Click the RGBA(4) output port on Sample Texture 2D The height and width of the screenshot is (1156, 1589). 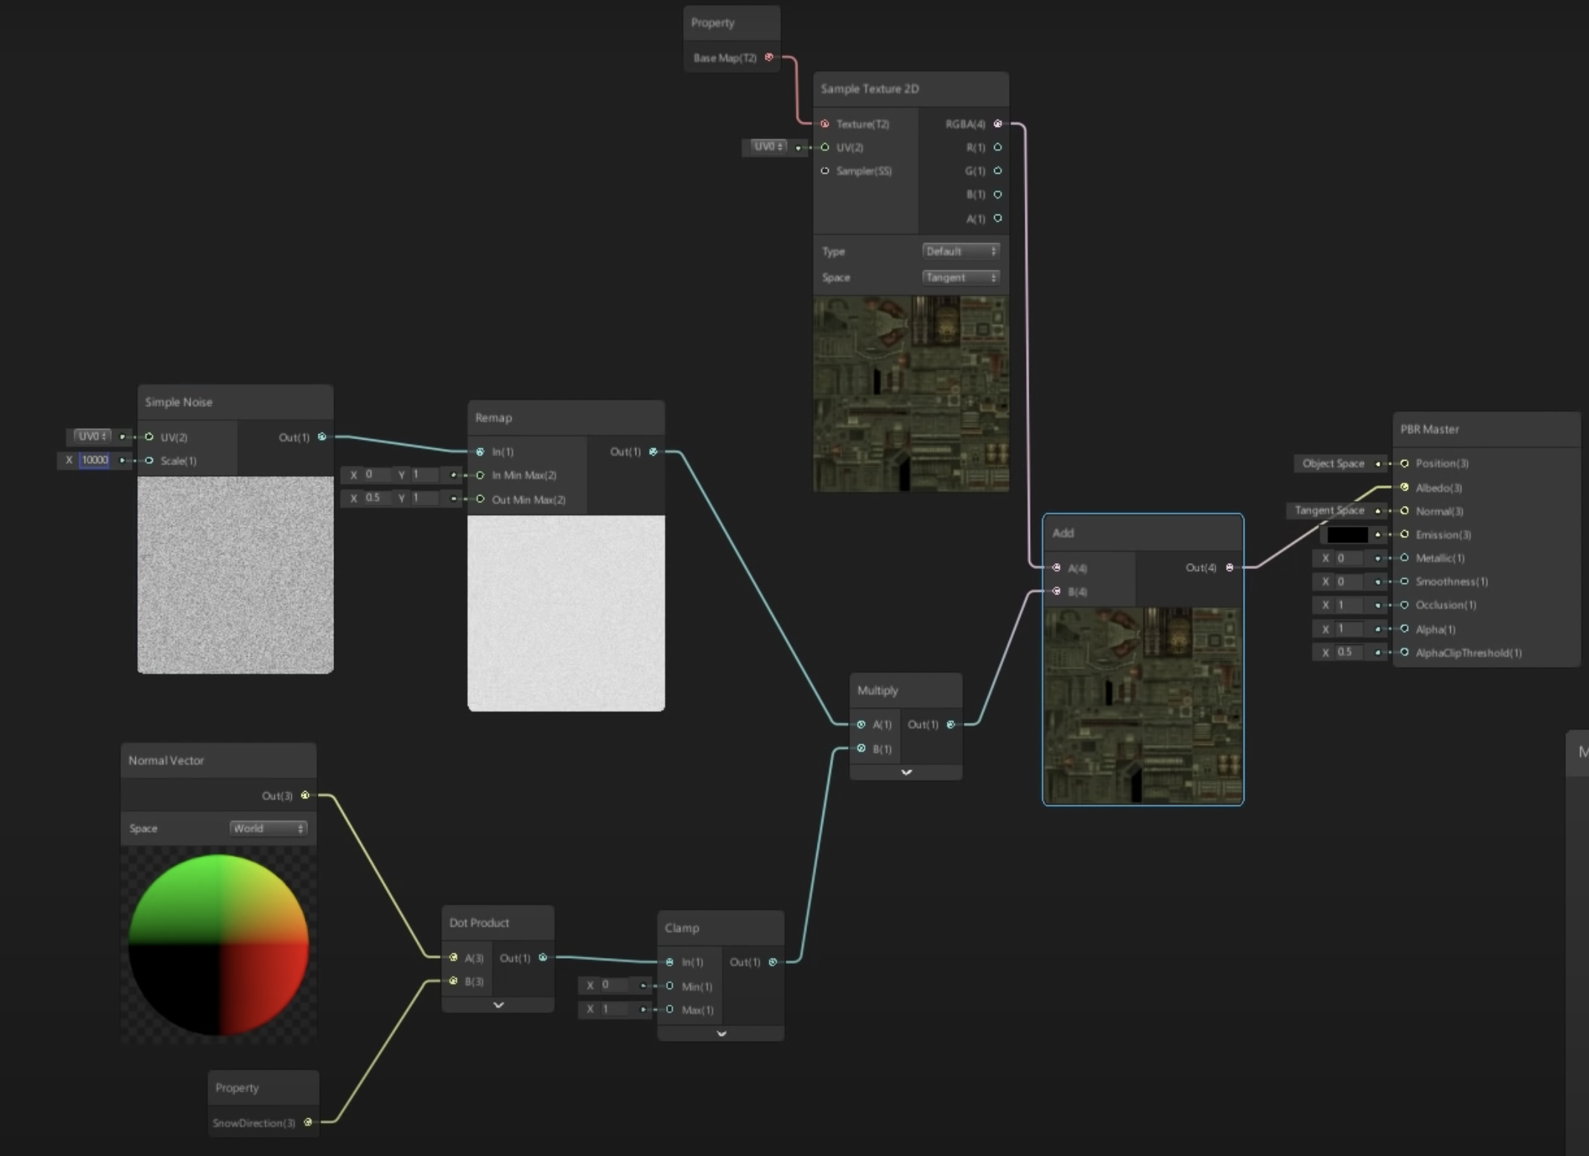pyautogui.click(x=997, y=124)
